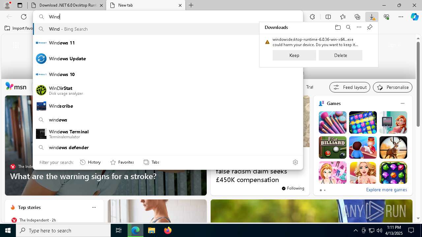Open Browser essentials heart icon
This screenshot has height=237, width=422.
(386, 17)
